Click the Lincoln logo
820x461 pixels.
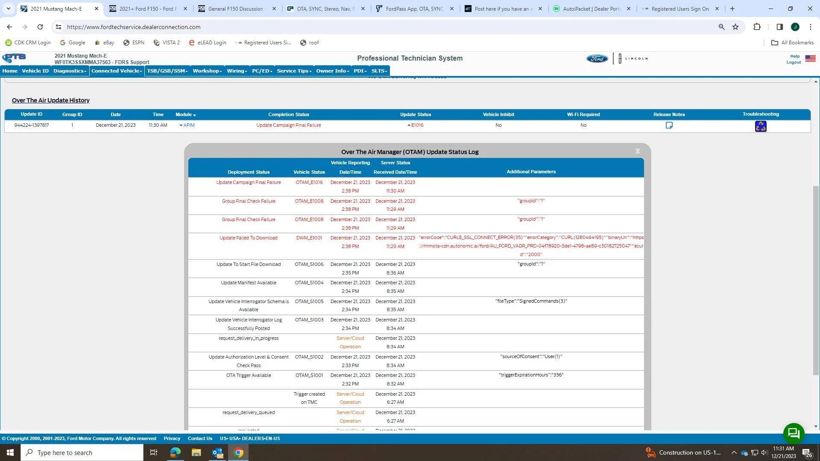tap(633, 58)
